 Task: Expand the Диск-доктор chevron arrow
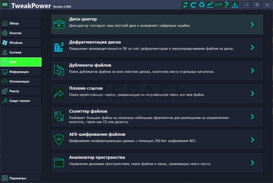pos(253,24)
